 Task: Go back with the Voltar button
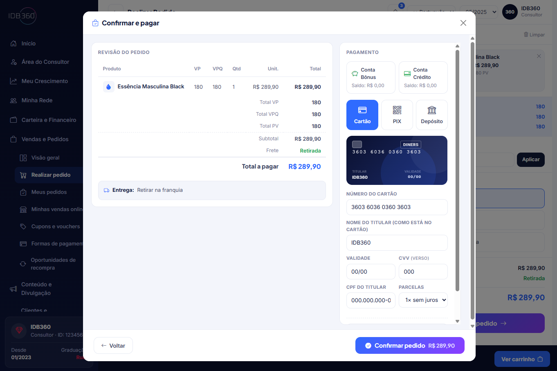[x=113, y=346]
